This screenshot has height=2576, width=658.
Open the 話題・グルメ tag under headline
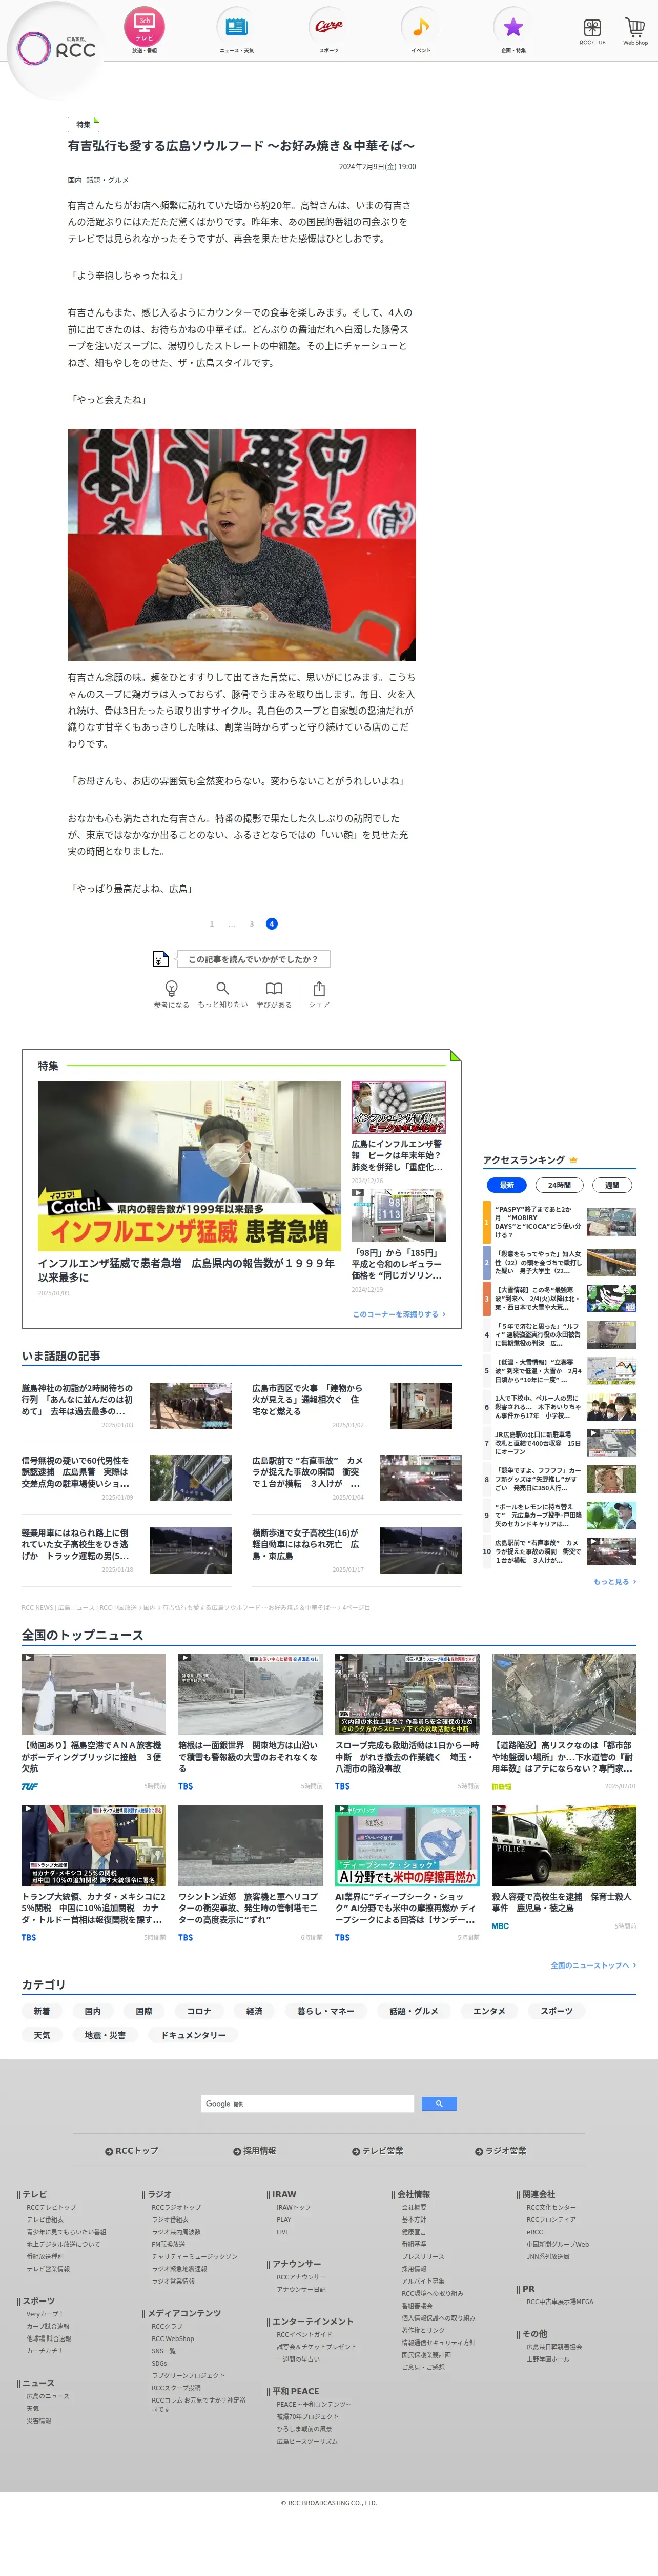[x=108, y=180]
